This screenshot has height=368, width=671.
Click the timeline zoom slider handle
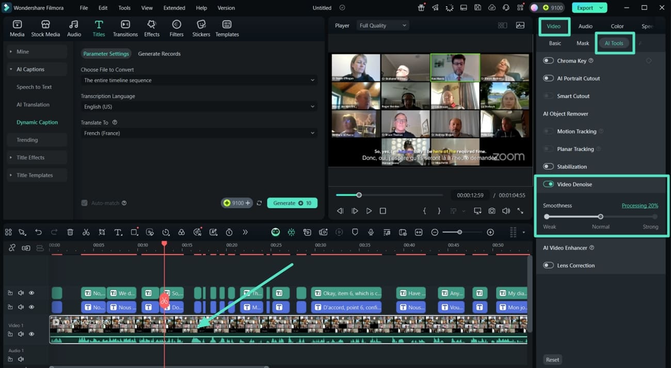(x=459, y=232)
